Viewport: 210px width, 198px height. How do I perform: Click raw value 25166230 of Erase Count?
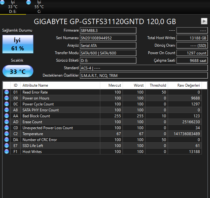[x=191, y=122]
